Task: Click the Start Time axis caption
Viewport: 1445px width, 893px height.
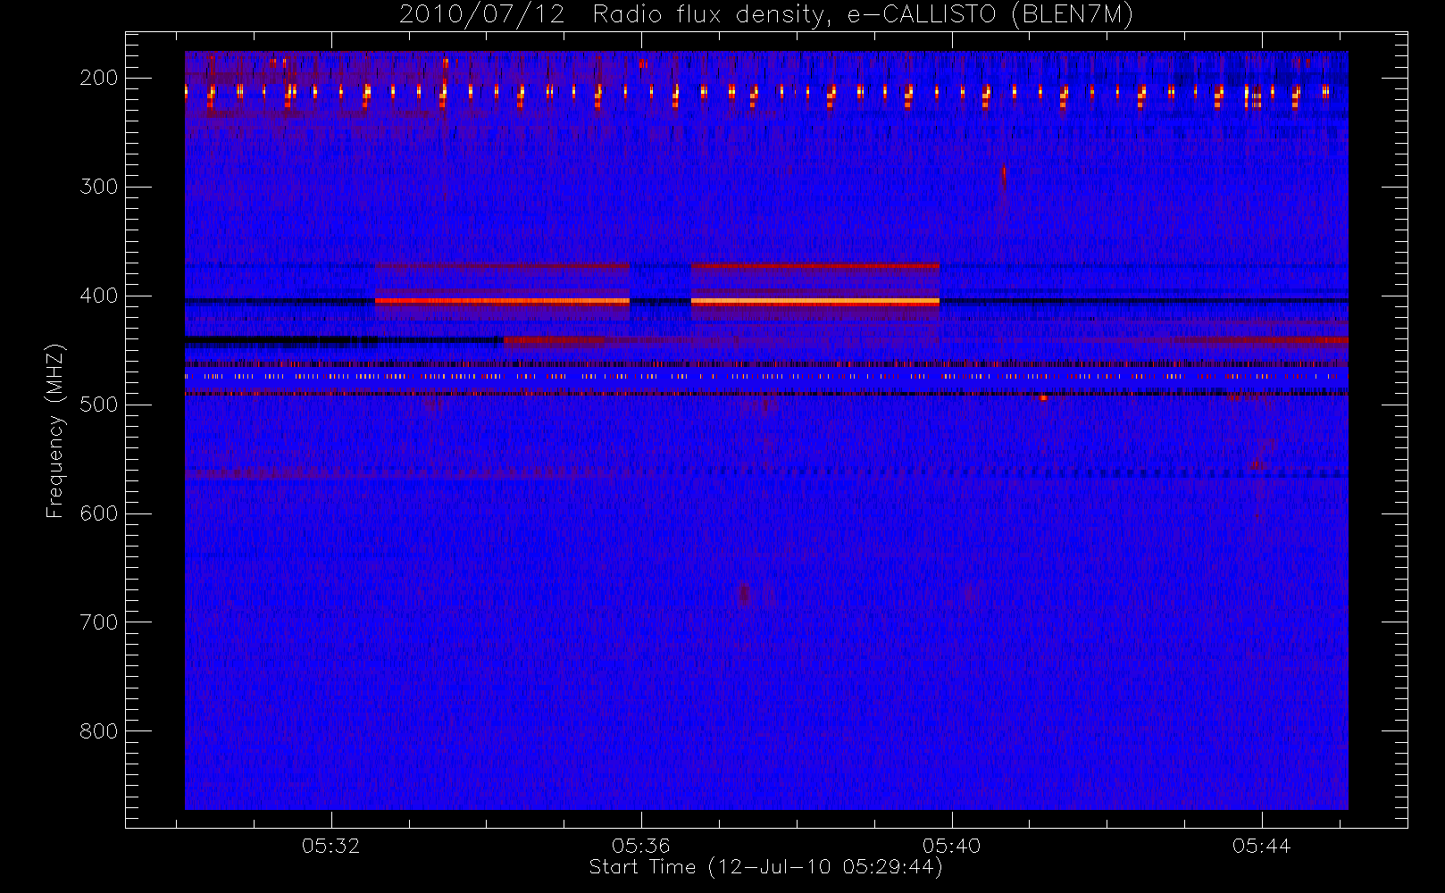Action: 766,867
